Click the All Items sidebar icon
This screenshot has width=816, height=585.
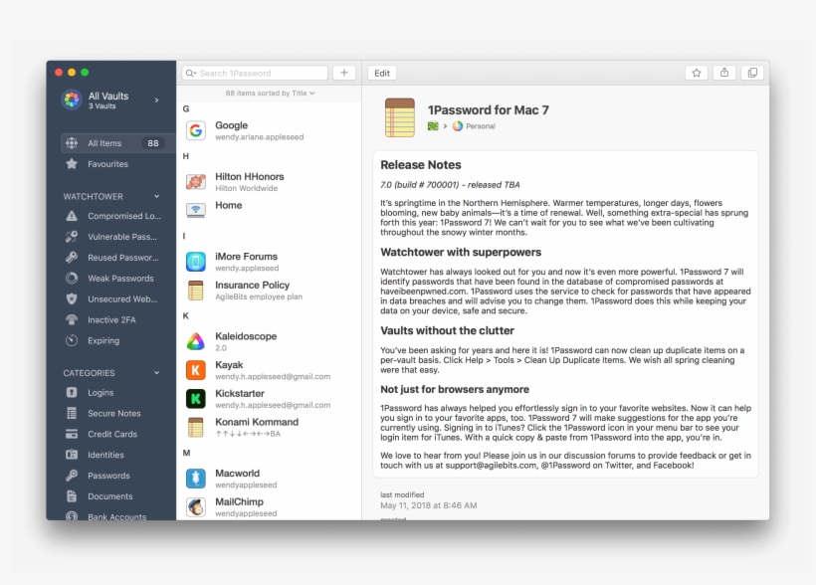72,143
